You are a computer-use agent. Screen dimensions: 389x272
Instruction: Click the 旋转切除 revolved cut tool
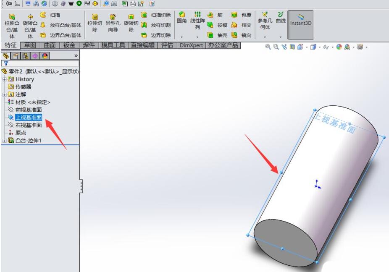[x=131, y=23]
